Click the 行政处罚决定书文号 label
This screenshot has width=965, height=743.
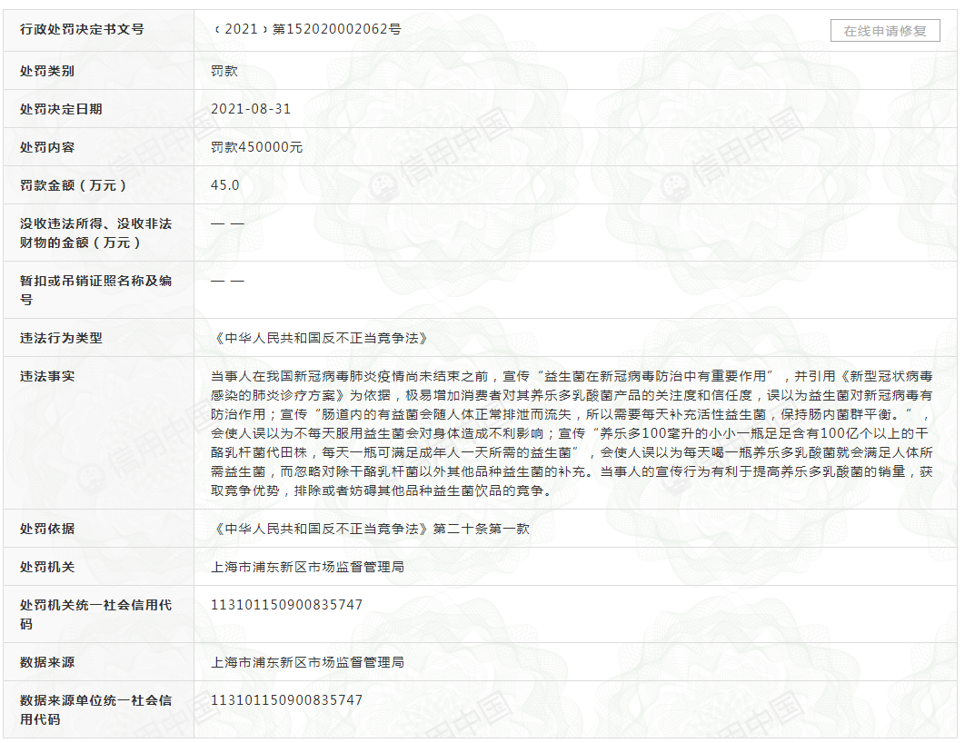[82, 29]
